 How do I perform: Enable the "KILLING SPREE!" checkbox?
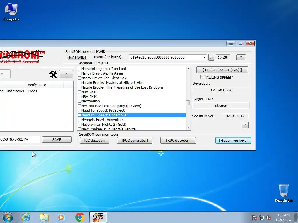202,77
